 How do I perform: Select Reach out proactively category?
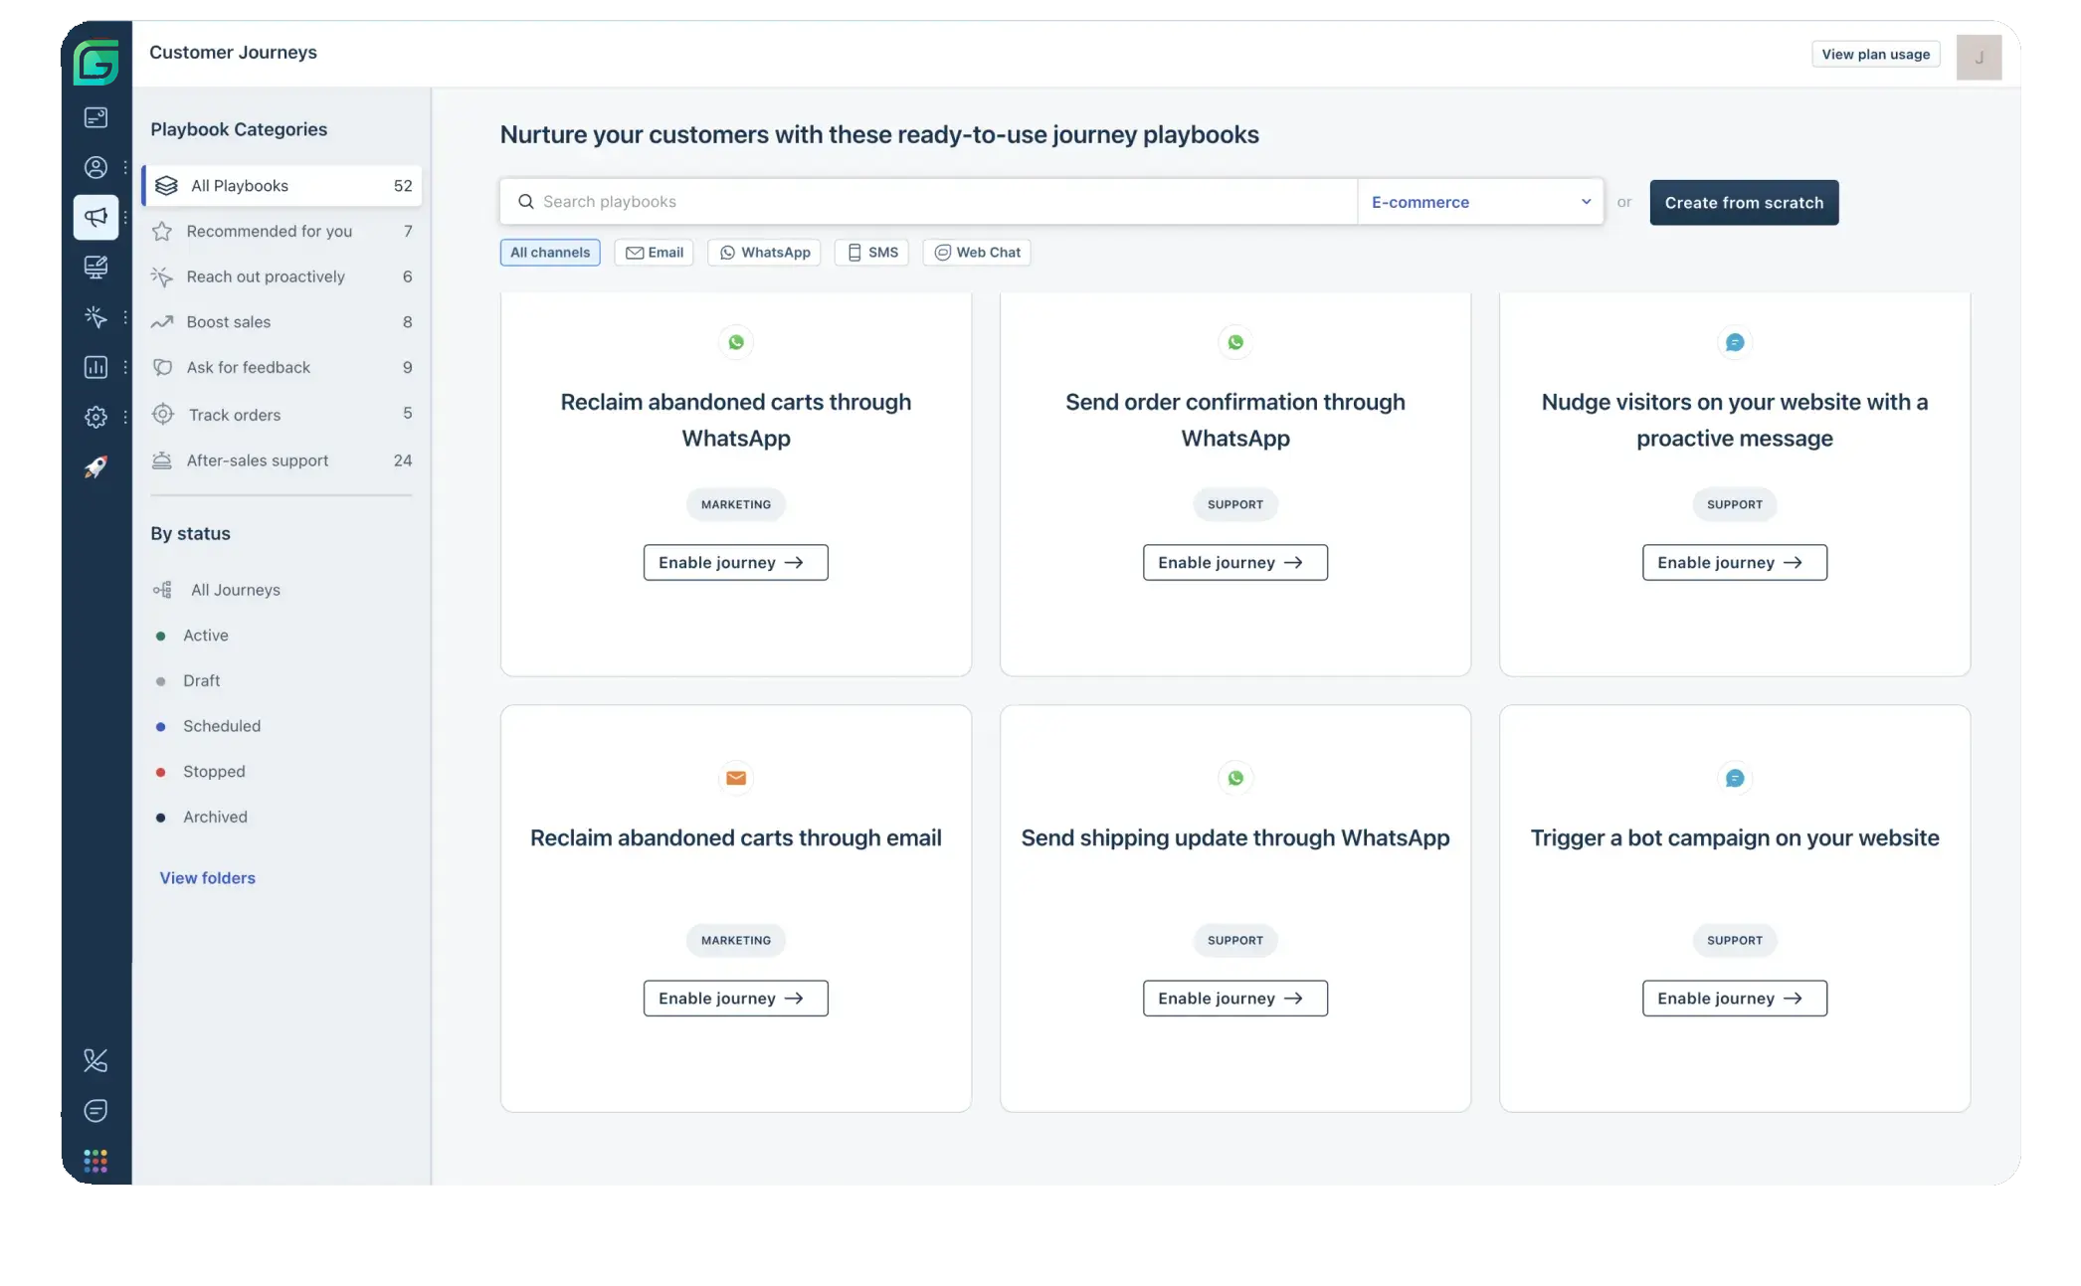point(283,276)
